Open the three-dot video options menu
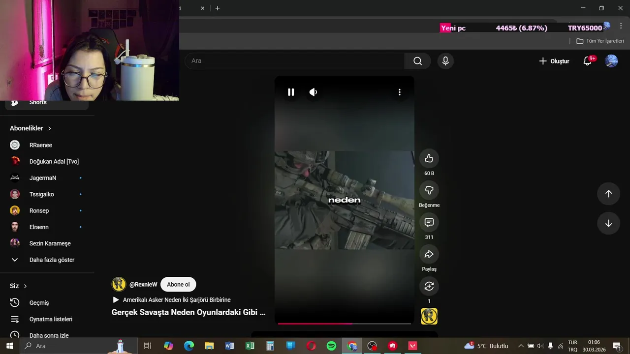This screenshot has width=630, height=354. coord(399,92)
